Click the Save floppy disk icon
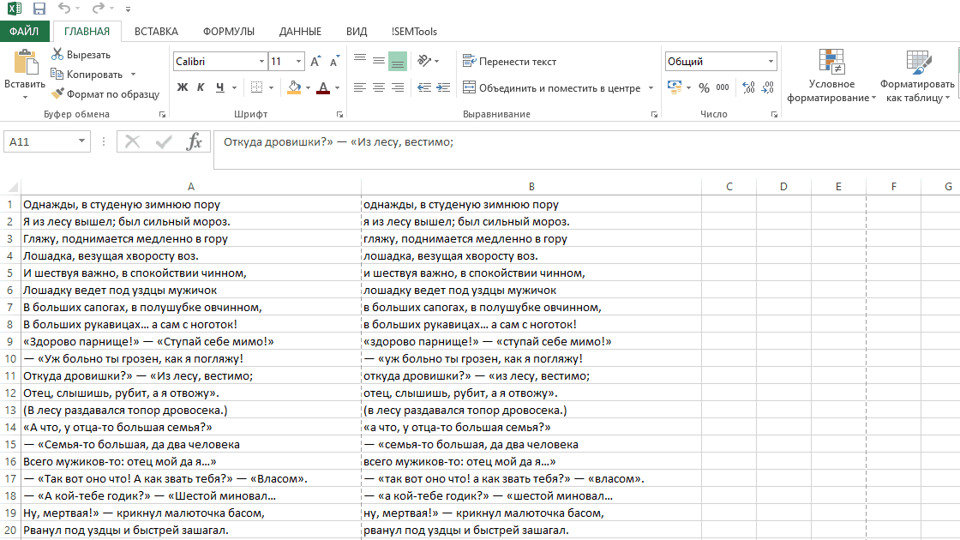960x540 pixels. (39, 9)
